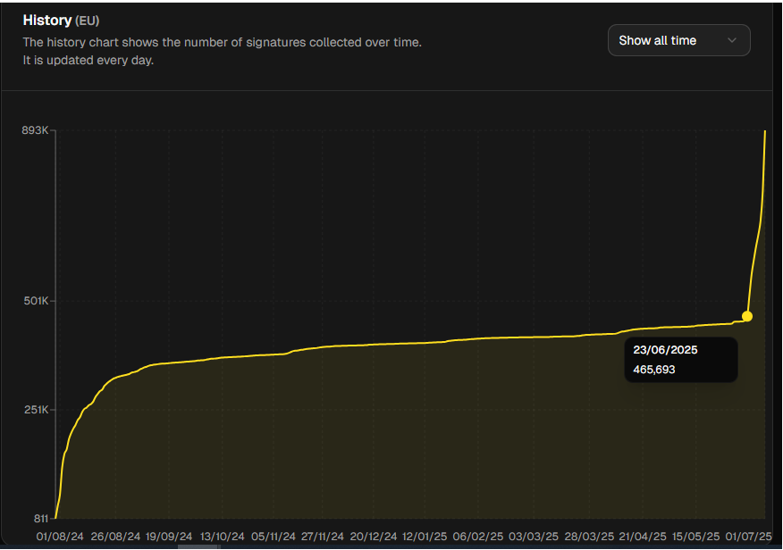Click the 20/12/24 x-axis date
783x550 pixels.
374,537
